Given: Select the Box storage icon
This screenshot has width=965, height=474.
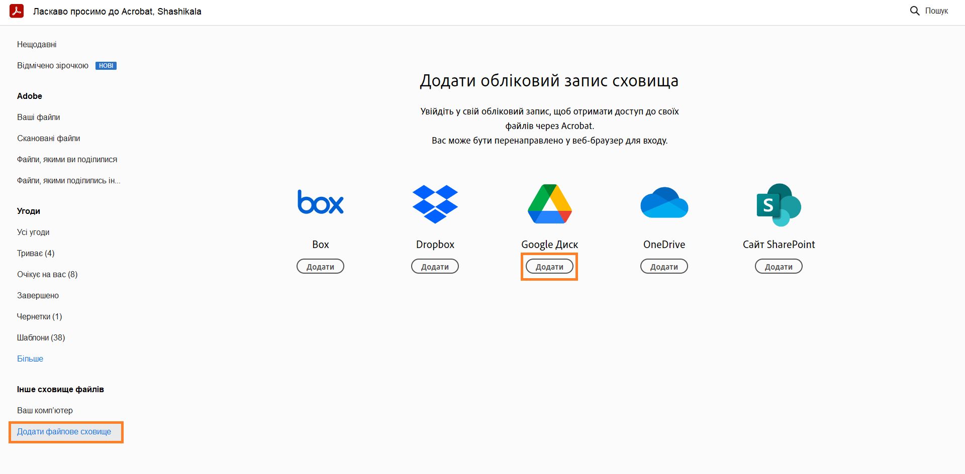Looking at the screenshot, I should coord(320,203).
